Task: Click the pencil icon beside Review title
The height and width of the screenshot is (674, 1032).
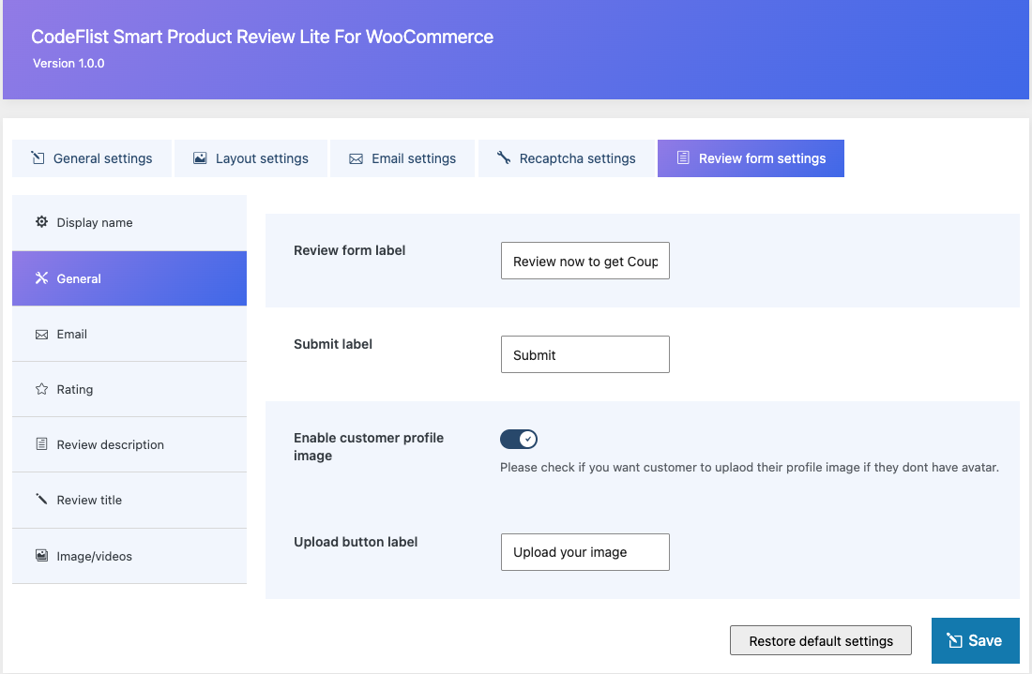Action: (41, 499)
